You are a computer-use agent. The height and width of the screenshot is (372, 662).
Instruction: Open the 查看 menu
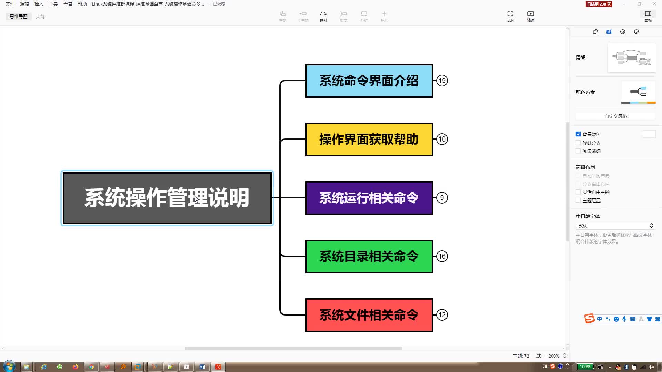(x=68, y=4)
